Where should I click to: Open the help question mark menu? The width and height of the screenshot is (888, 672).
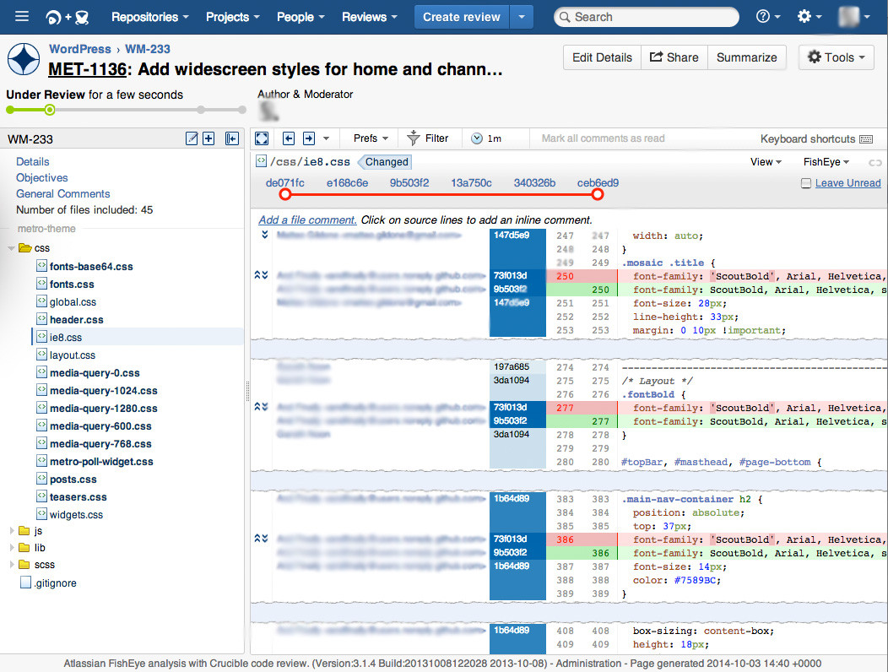768,16
